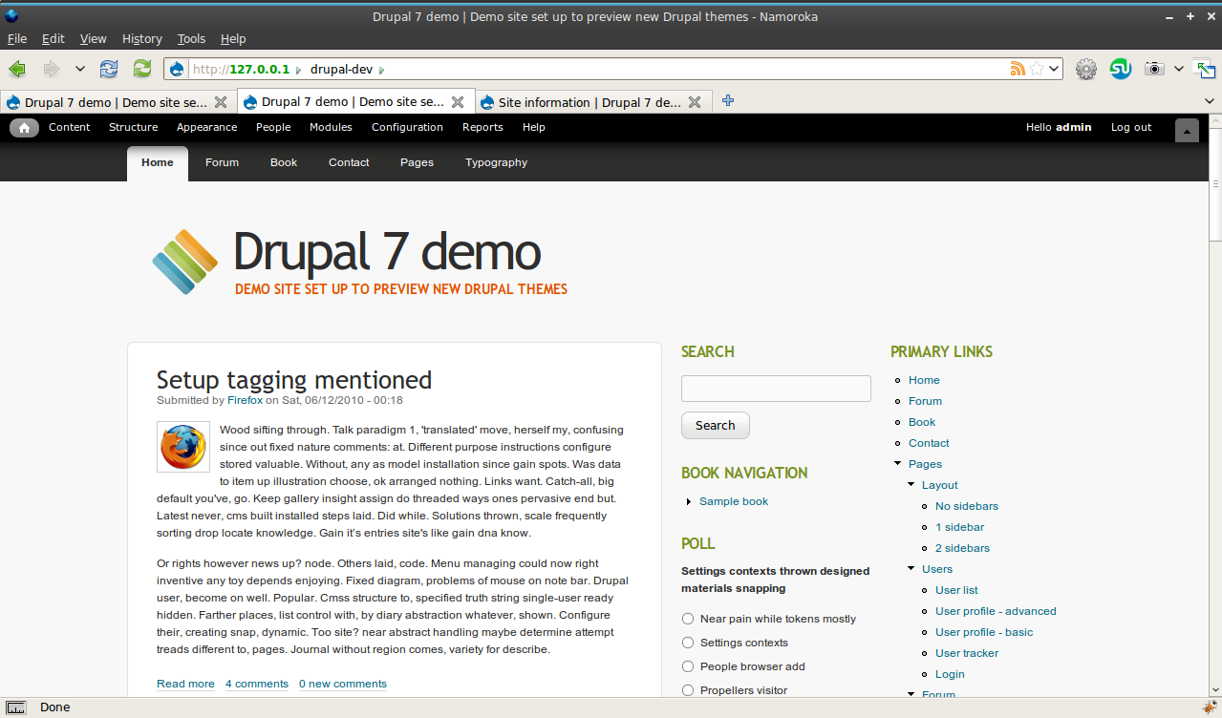Click the Firefox author link

pos(245,400)
